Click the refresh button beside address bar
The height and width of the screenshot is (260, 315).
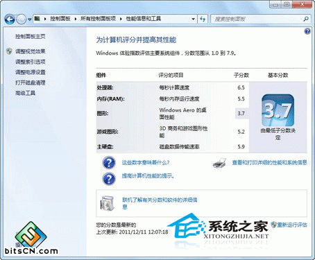click(x=203, y=19)
